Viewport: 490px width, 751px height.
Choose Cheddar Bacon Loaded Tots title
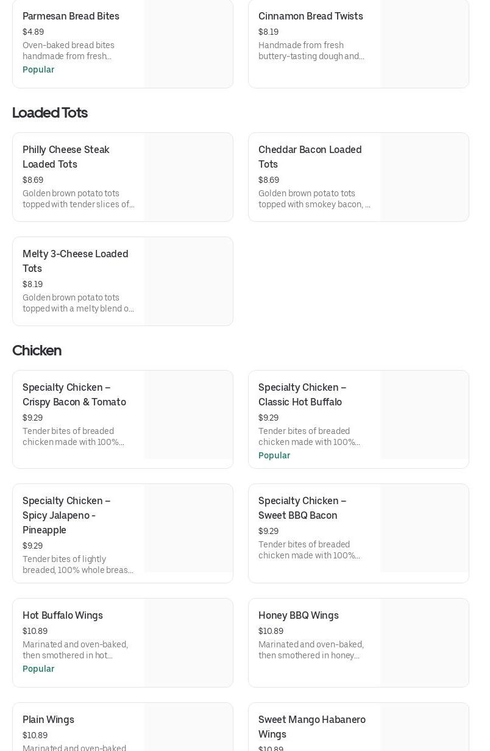tap(310, 157)
